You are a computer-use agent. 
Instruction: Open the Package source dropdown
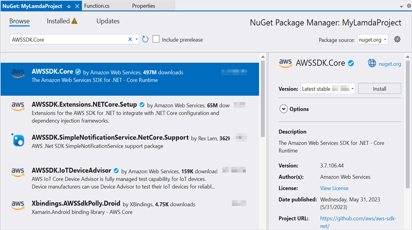(372, 40)
